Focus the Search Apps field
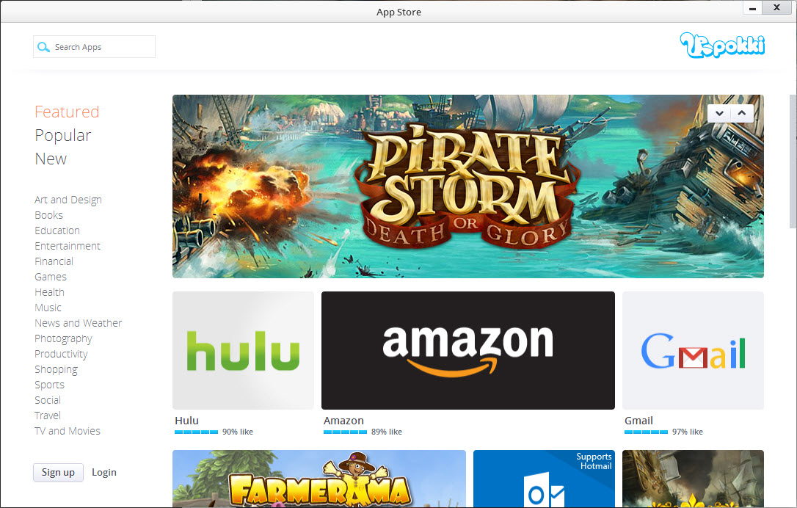 tap(94, 47)
